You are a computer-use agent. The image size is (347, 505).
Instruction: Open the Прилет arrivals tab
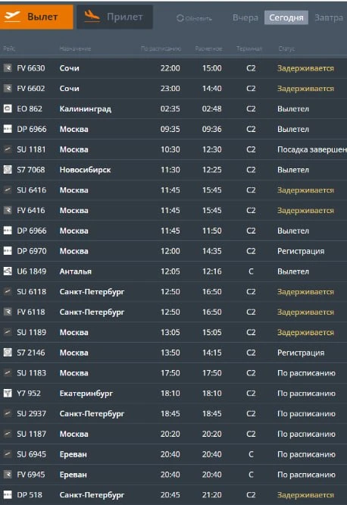[x=114, y=17]
